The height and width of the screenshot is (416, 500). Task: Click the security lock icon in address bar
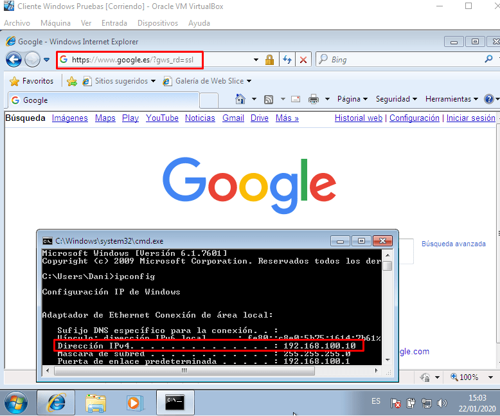click(x=269, y=60)
